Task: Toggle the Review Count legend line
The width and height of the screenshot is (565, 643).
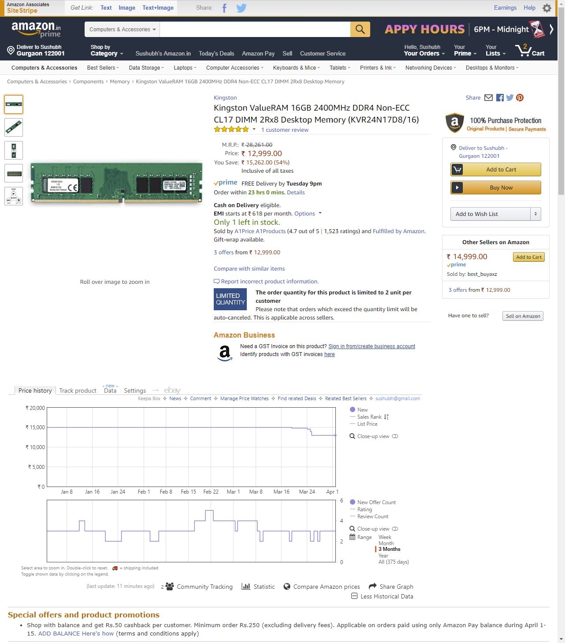Action: 369,517
